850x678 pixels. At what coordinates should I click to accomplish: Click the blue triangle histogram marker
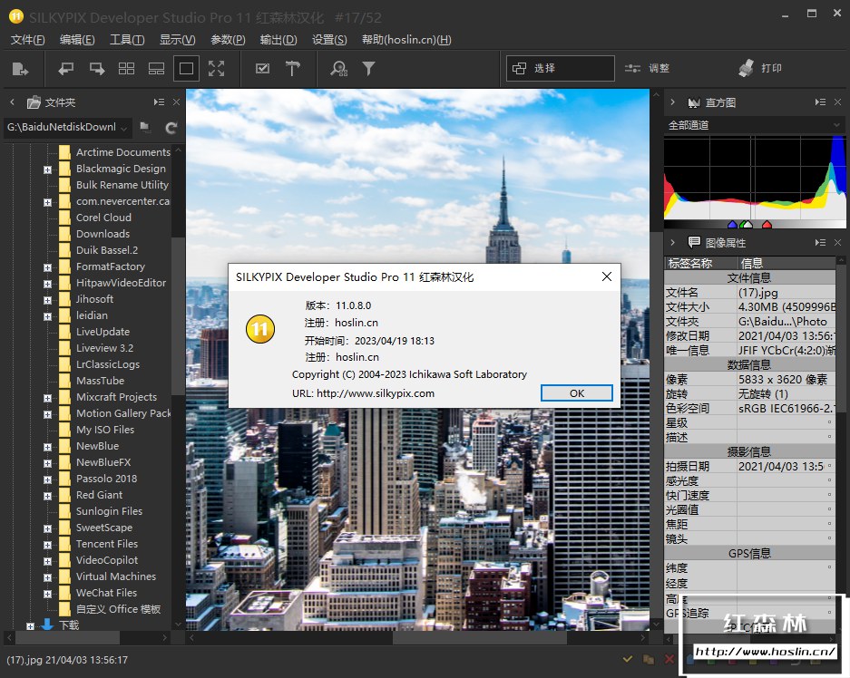click(x=732, y=224)
